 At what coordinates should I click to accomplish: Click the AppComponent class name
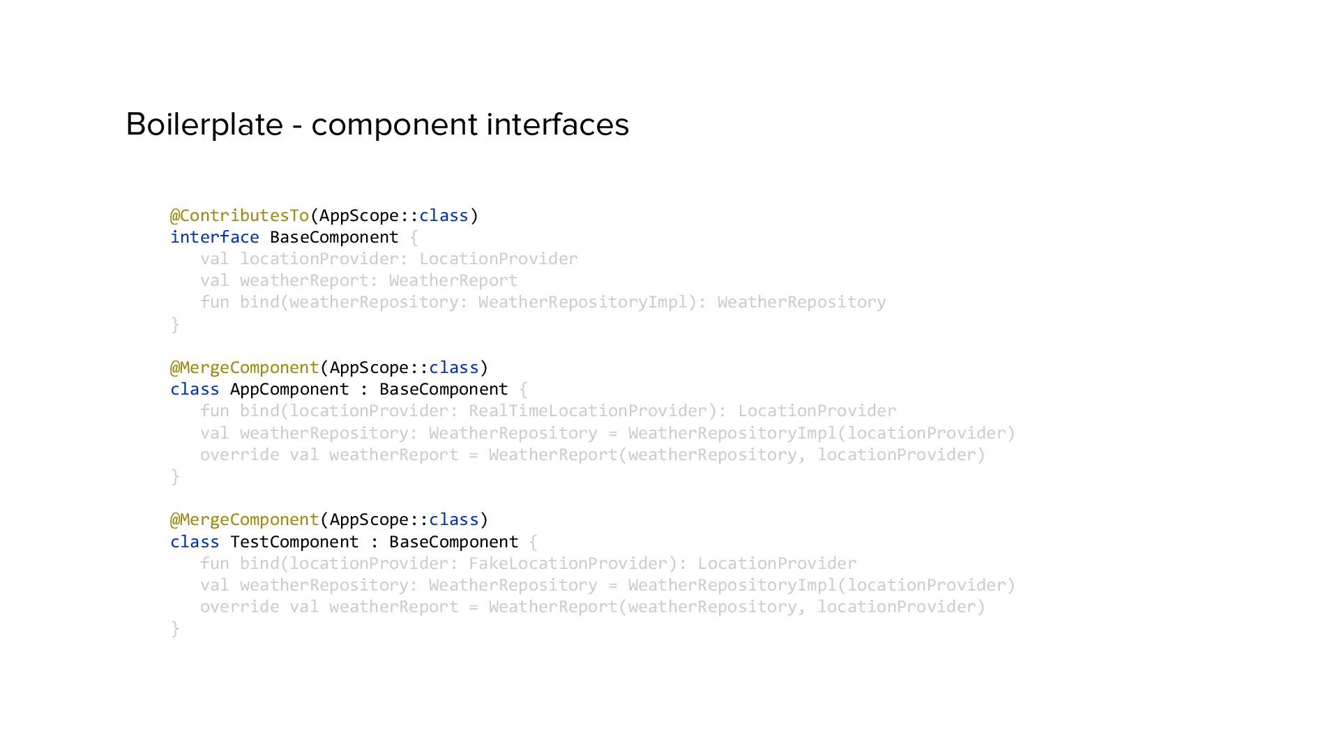click(x=289, y=389)
